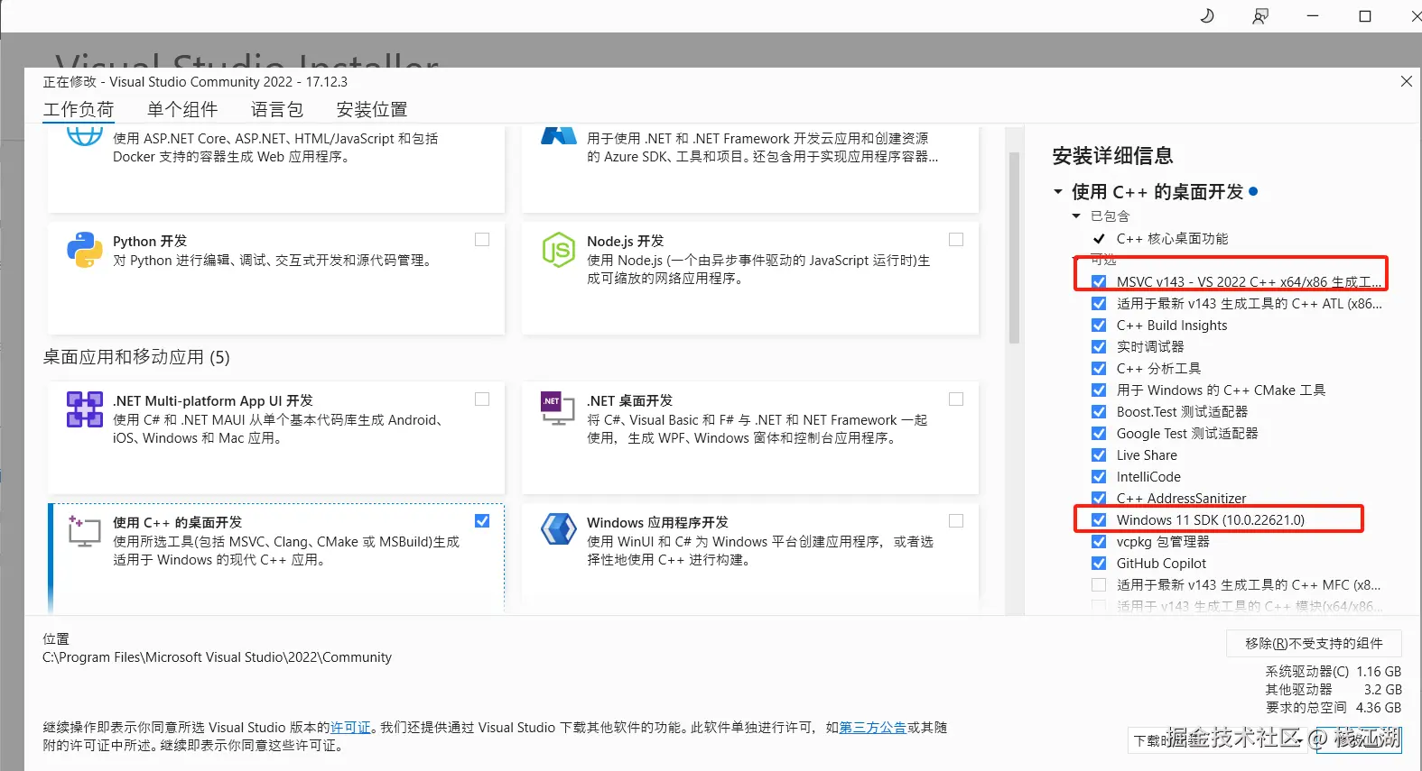Uncheck 用于 Windows 的 C++ CMake 工具
The height and width of the screenshot is (771, 1422).
[1099, 390]
